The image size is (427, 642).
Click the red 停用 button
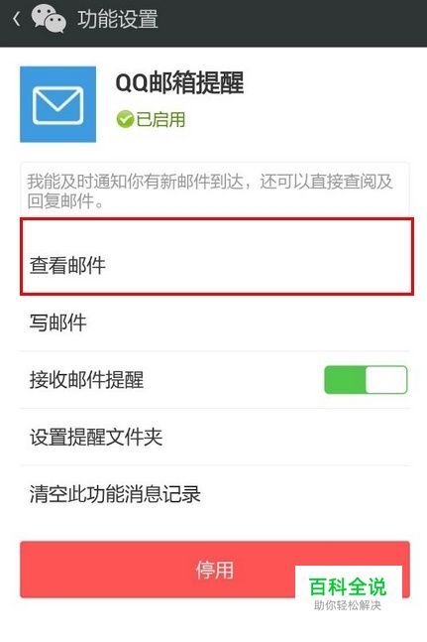coord(215,570)
